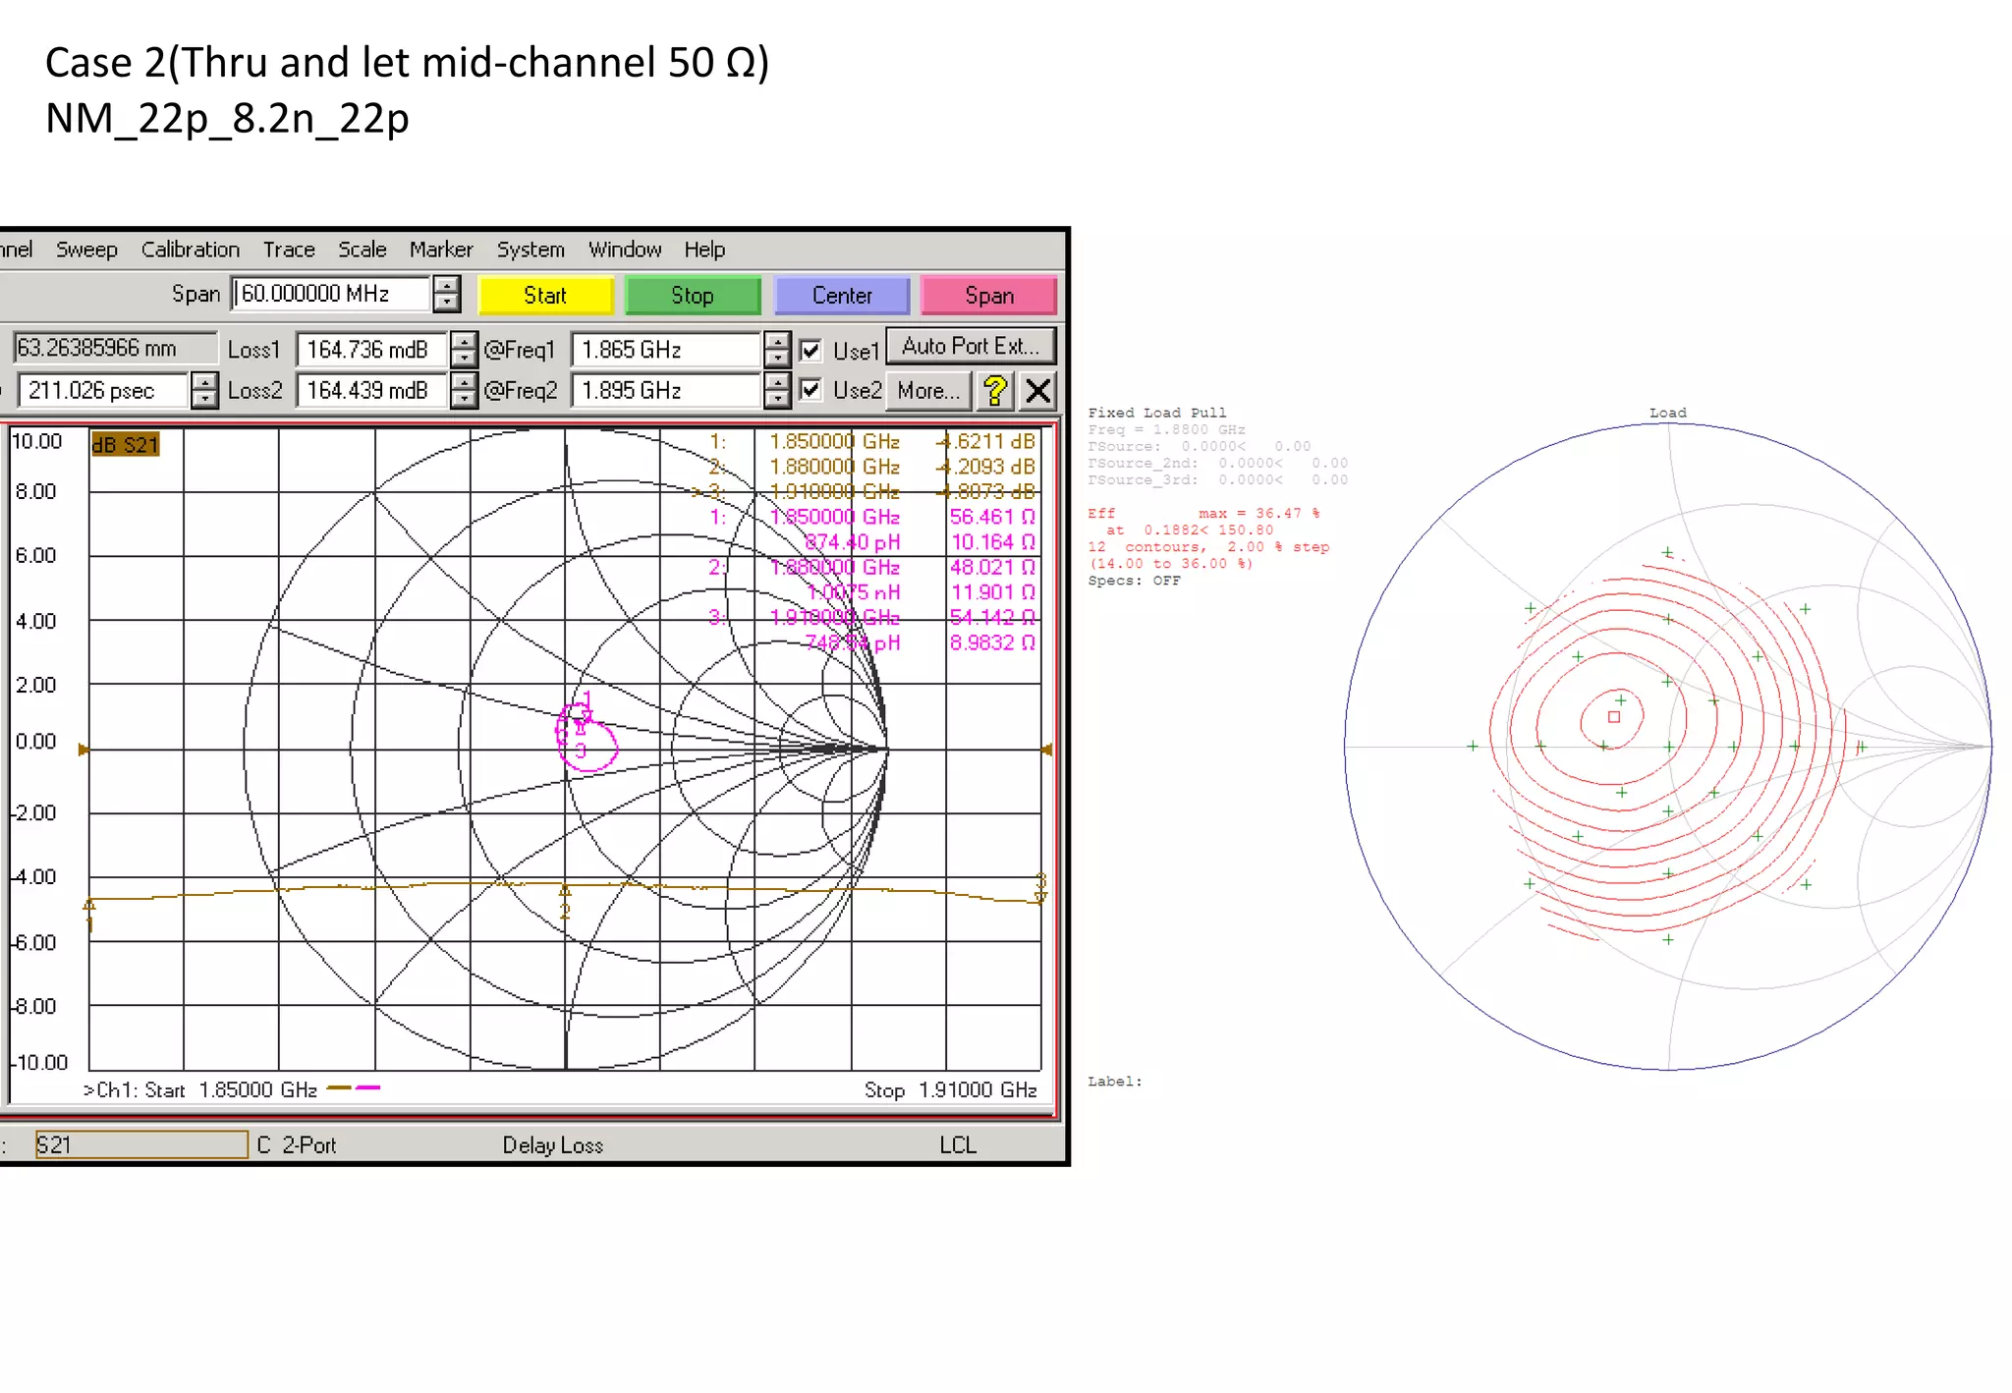This screenshot has width=2012, height=1393.
Task: Click the blue Center button
Action: [842, 296]
